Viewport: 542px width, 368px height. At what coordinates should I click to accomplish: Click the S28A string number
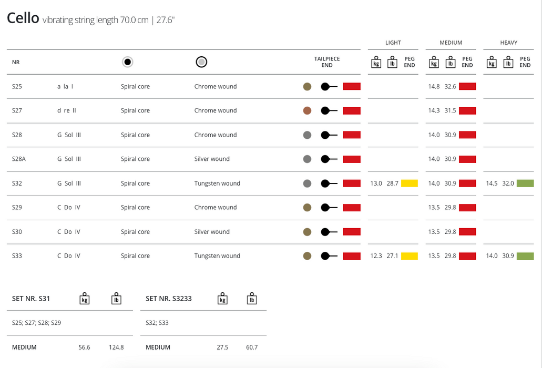click(19, 159)
